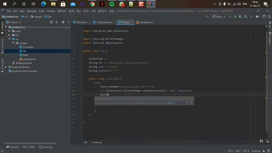Click the options dots in completion popup

point(192,103)
